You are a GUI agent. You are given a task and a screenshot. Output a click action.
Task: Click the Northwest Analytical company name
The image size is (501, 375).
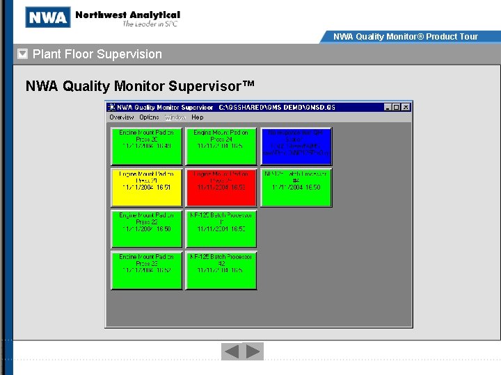[128, 15]
